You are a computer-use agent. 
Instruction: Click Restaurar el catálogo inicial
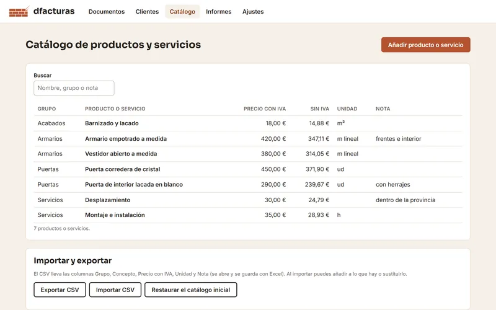coord(191,290)
